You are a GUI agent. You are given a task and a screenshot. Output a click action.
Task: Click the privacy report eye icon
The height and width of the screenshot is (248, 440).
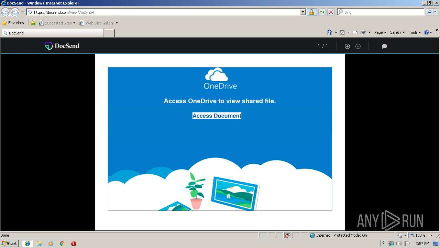(287, 235)
